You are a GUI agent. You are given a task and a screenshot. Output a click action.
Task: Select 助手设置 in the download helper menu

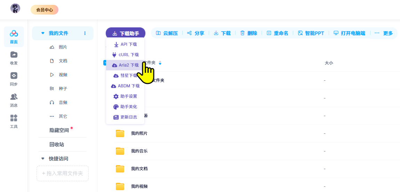125,96
